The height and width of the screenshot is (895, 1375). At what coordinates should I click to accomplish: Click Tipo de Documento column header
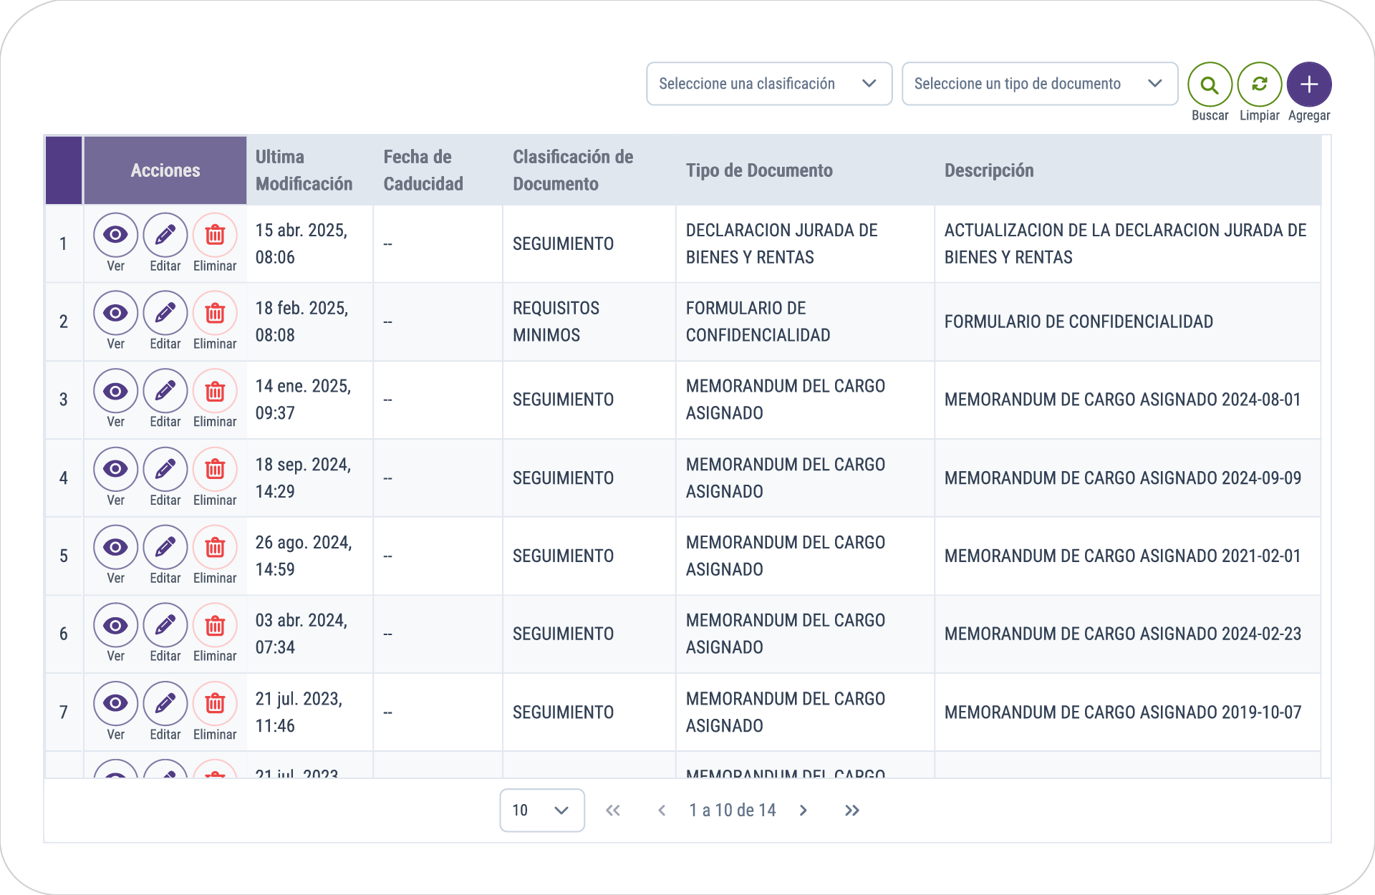point(759,170)
